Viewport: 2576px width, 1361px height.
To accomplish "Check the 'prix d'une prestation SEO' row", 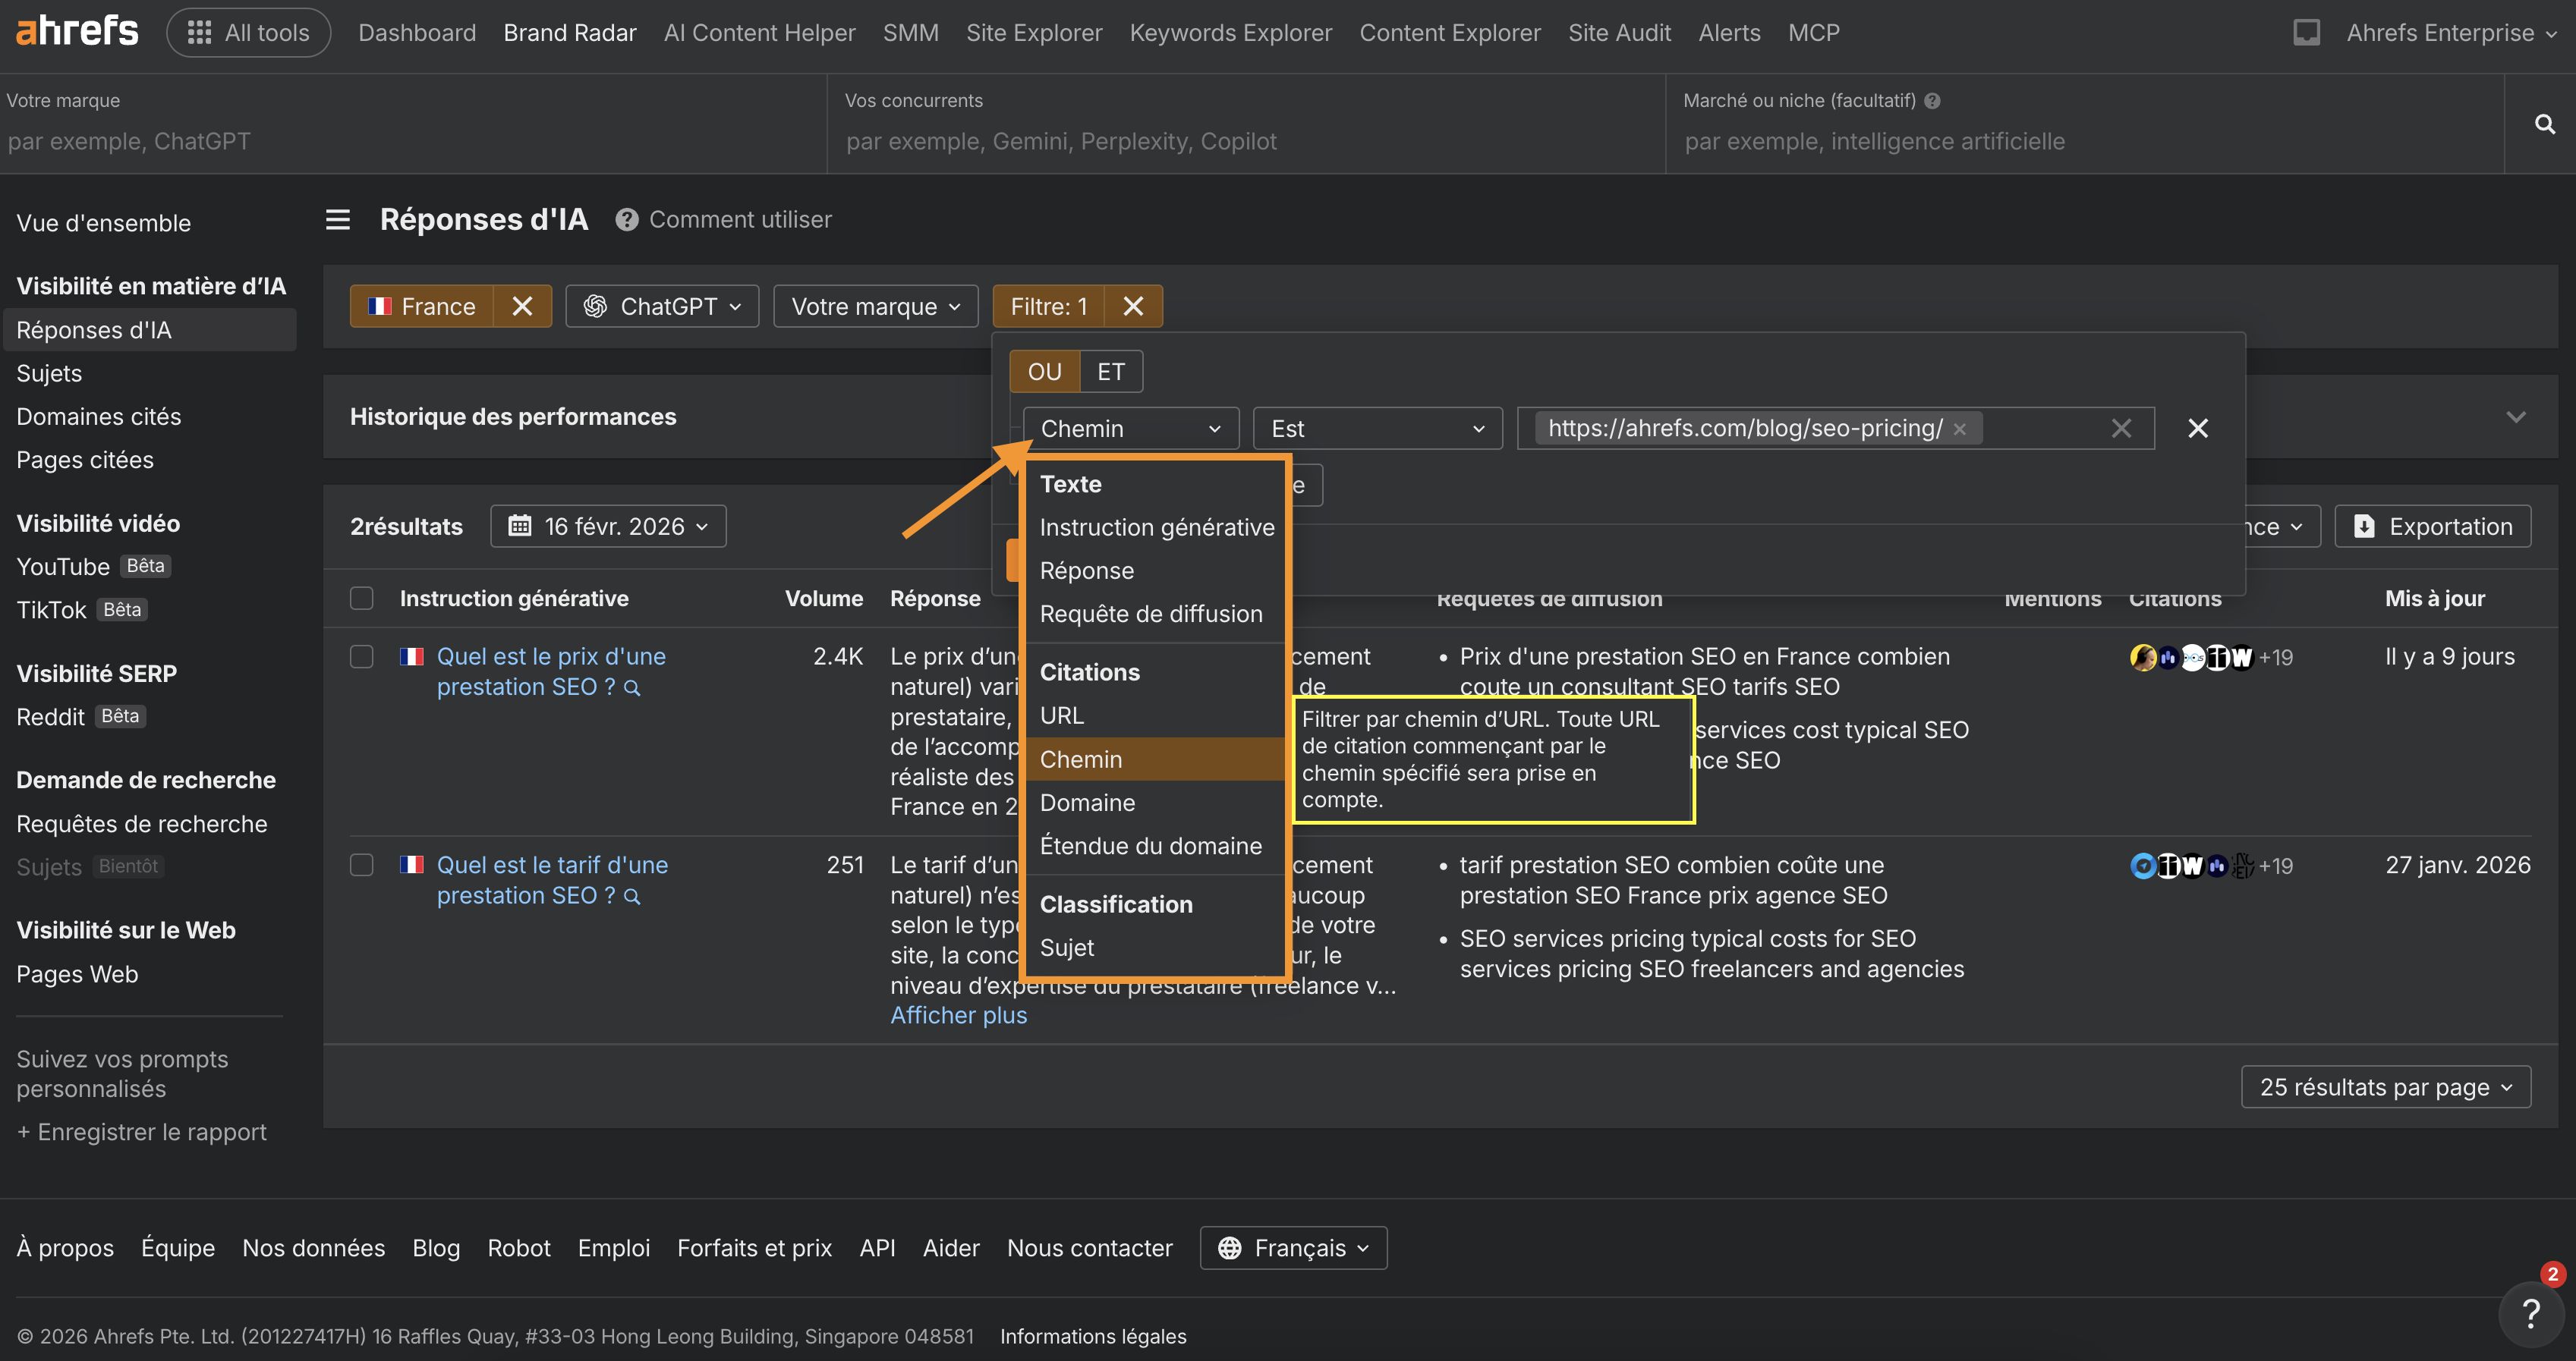I will [x=362, y=656].
